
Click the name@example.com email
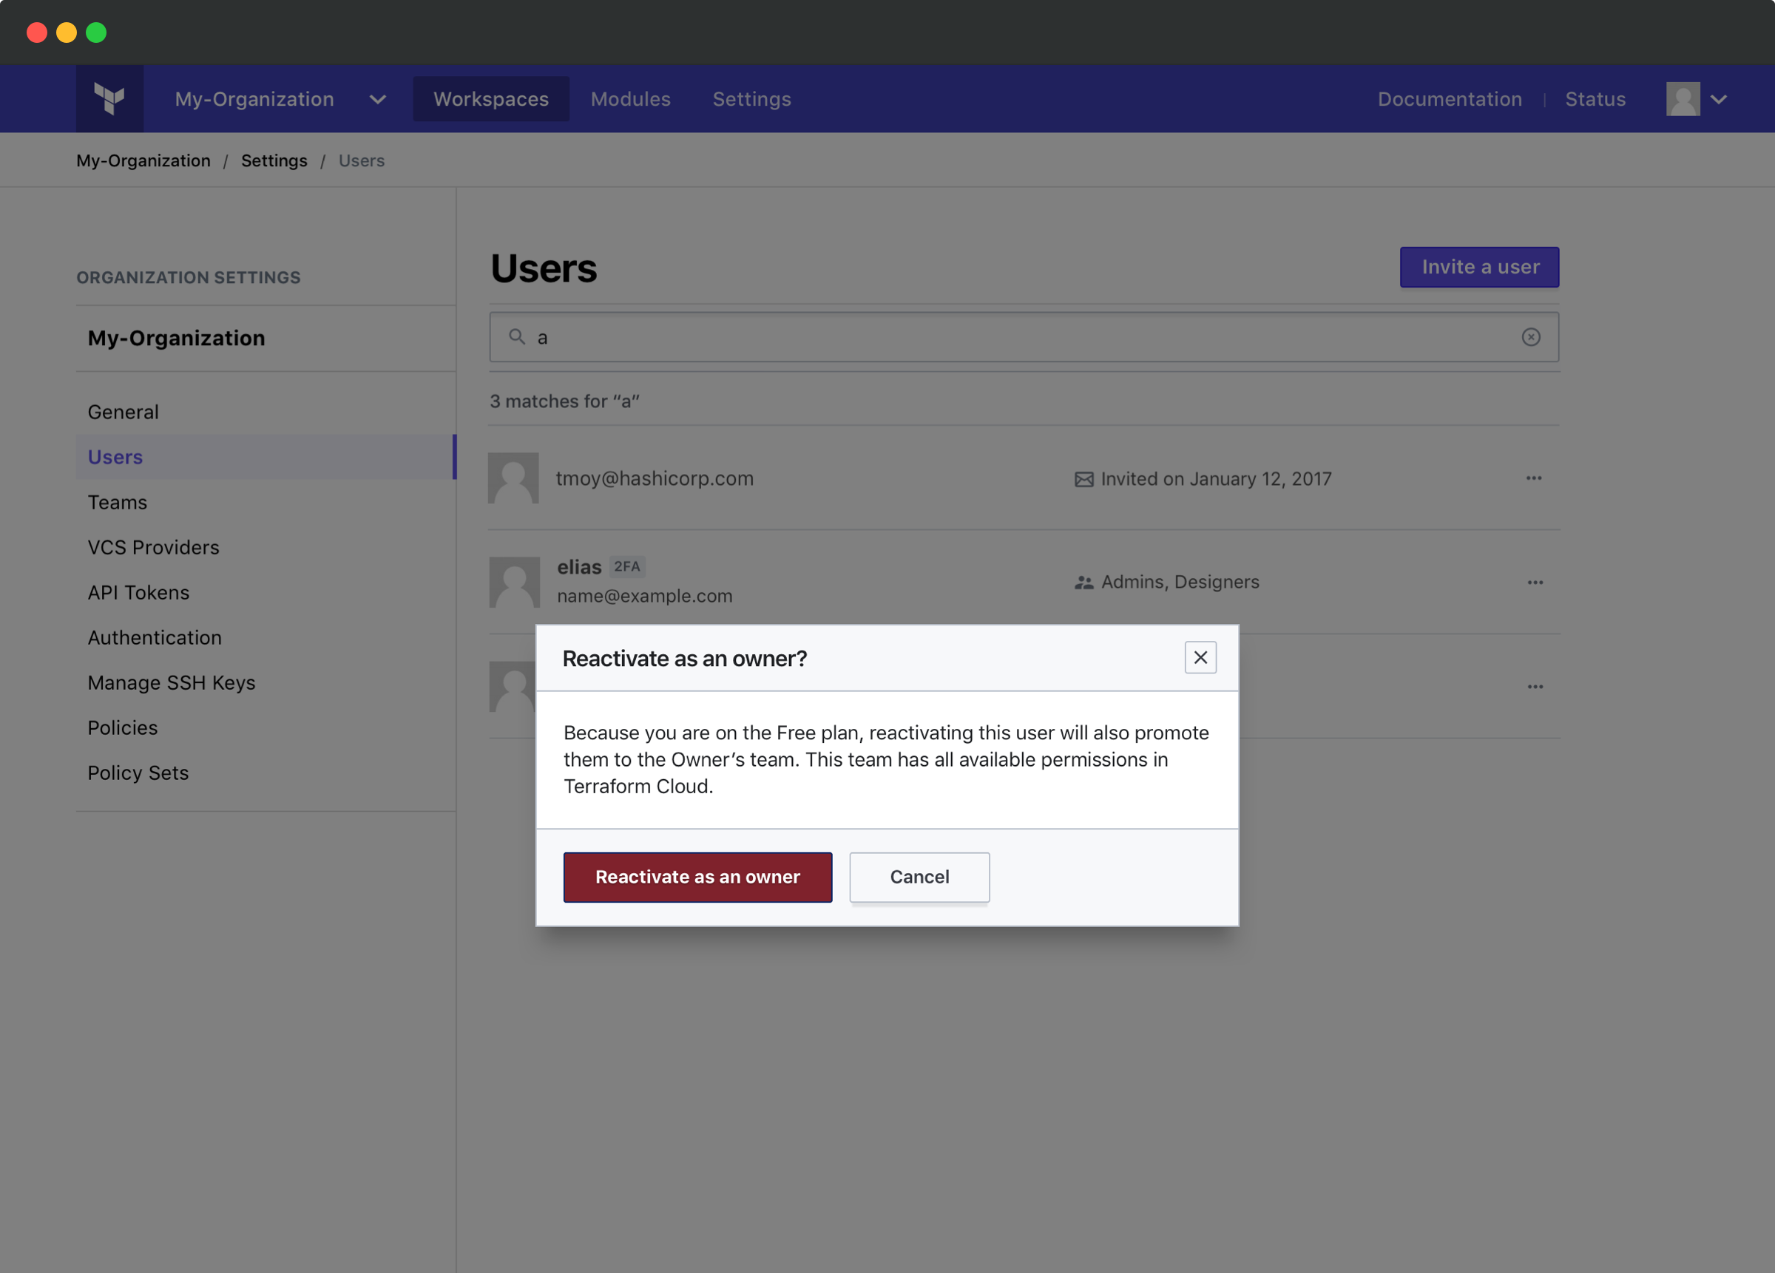(645, 596)
